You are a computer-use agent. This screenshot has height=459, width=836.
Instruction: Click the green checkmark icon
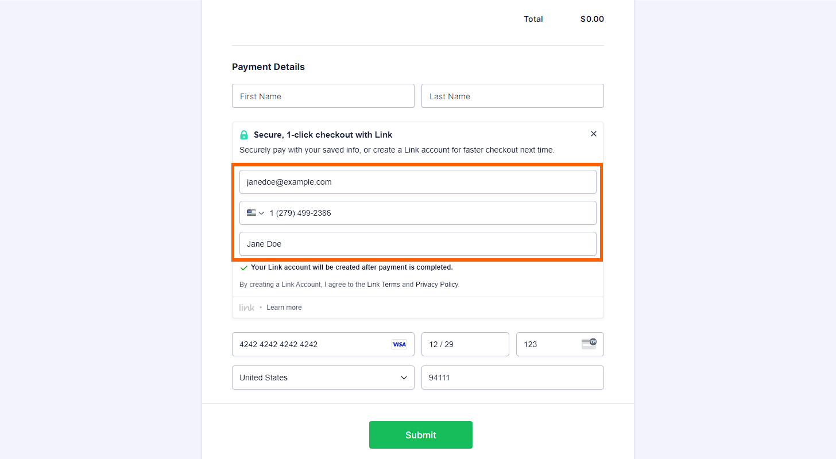tap(244, 268)
